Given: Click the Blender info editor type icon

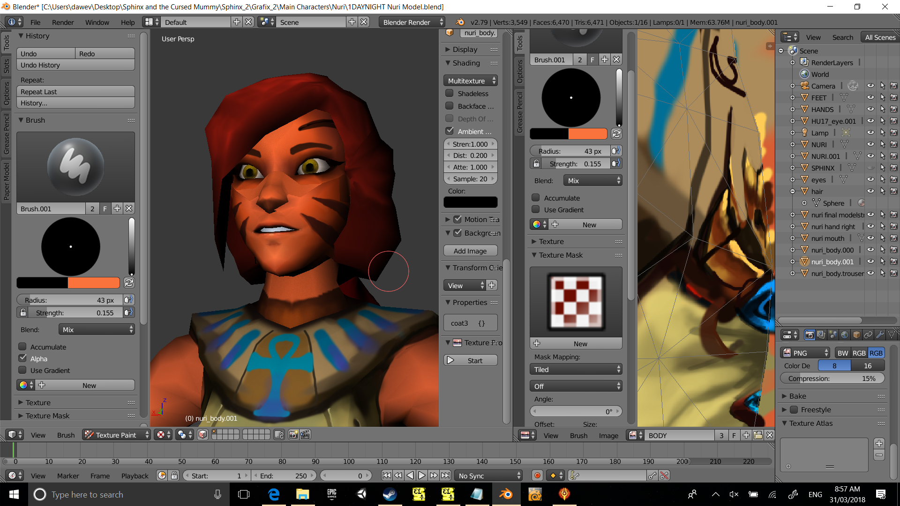Looking at the screenshot, I should point(14,22).
